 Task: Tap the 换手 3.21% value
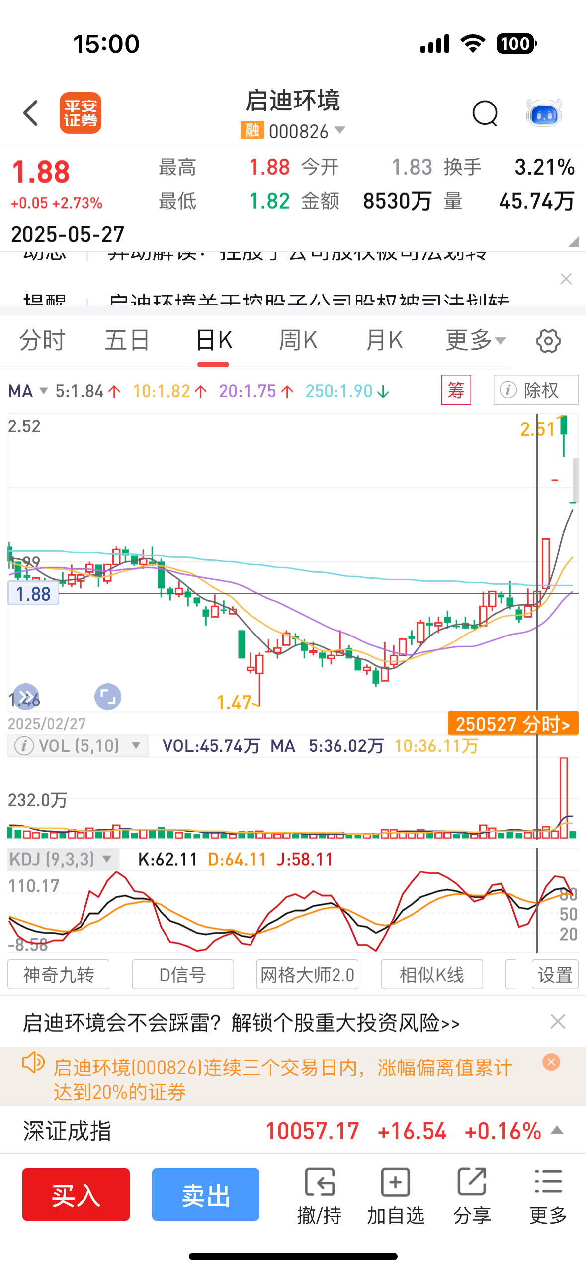545,167
